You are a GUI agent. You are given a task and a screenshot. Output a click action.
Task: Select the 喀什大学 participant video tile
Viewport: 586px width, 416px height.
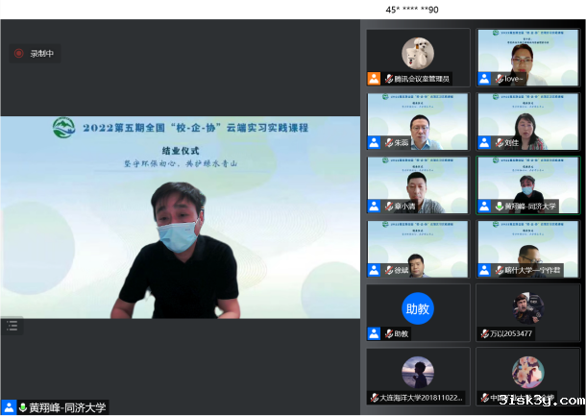pos(528,247)
